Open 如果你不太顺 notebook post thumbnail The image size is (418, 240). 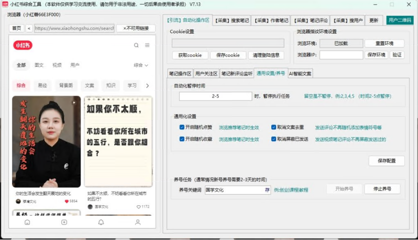(x=119, y=142)
